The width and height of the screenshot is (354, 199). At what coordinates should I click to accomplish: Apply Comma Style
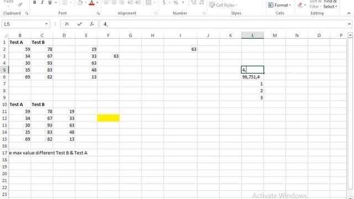pyautogui.click(x=183, y=2)
